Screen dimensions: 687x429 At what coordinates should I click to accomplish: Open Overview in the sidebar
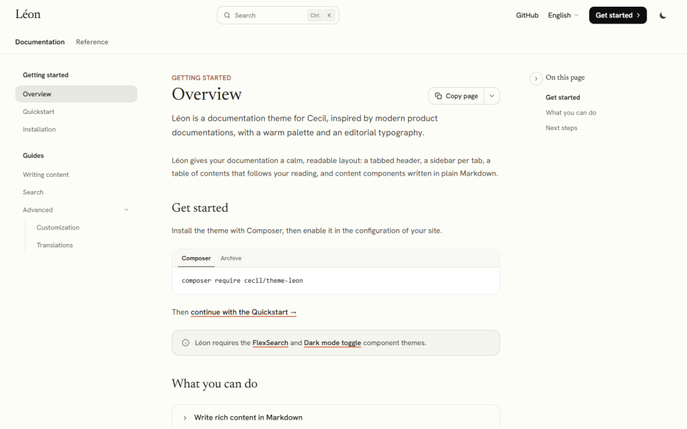(76, 94)
